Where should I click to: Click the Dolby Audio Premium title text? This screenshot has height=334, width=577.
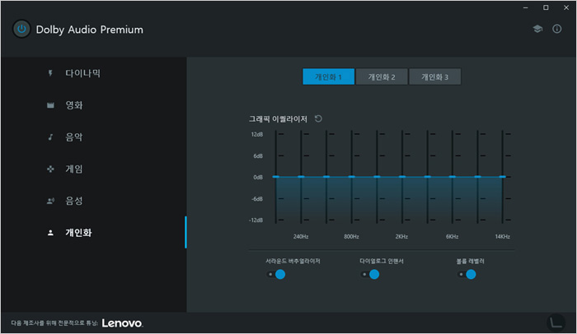coord(89,30)
